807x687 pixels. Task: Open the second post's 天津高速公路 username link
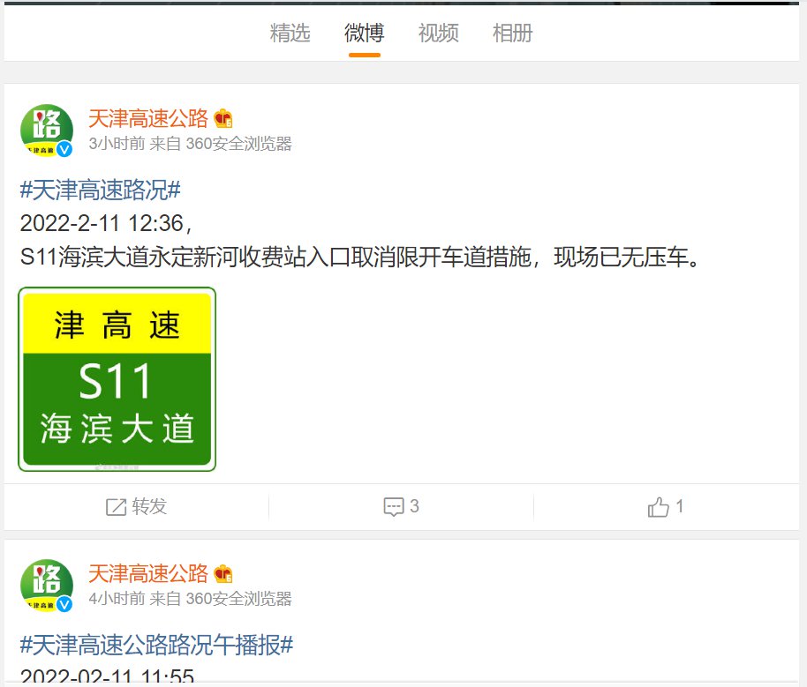(148, 573)
